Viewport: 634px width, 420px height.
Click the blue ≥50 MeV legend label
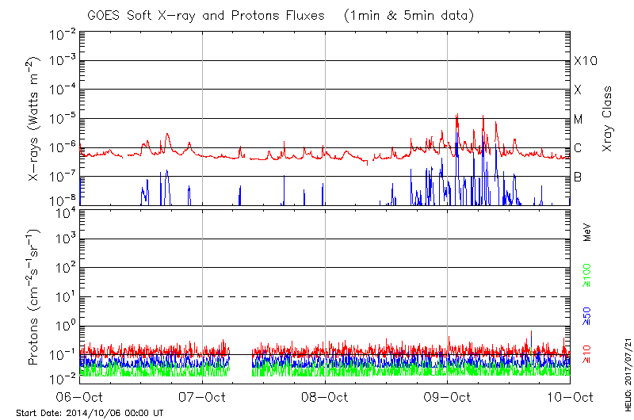pyautogui.click(x=587, y=314)
